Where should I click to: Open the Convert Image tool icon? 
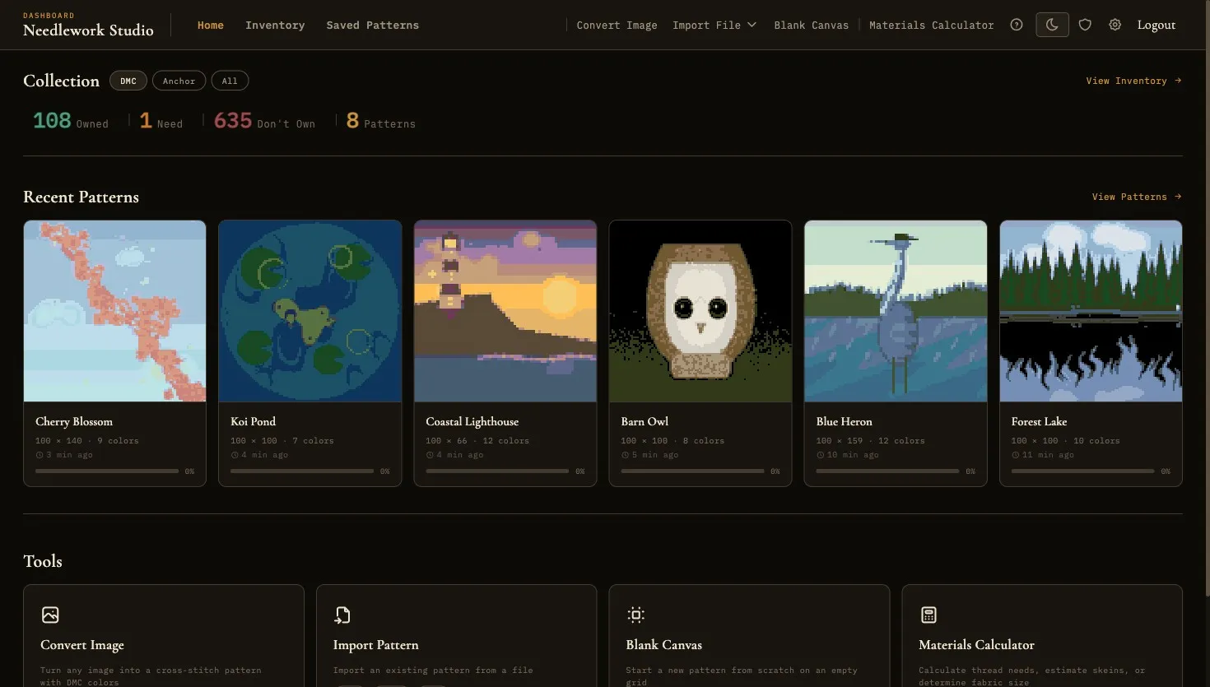pos(49,615)
